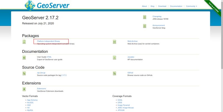Screen dimensions: 223x112
Task: Select the DB2 extension link
Action: tap(29, 105)
